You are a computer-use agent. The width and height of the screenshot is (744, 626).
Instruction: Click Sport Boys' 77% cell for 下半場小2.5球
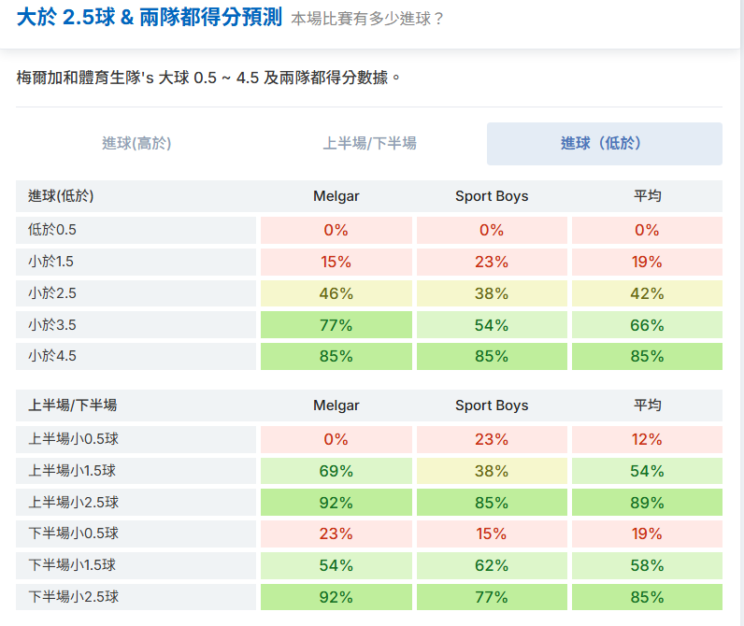pyautogui.click(x=492, y=597)
